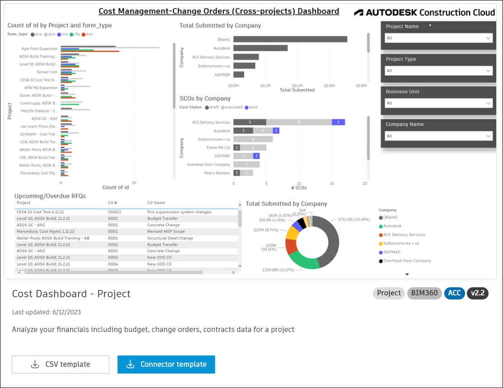Click the RFQ table horizontal scrollbar thumb
The width and height of the screenshot is (503, 388).
(113, 272)
